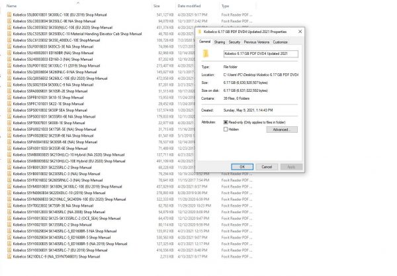Click Created date Sunday, May 9, 2021
The image size is (397, 276).
(x=248, y=110)
